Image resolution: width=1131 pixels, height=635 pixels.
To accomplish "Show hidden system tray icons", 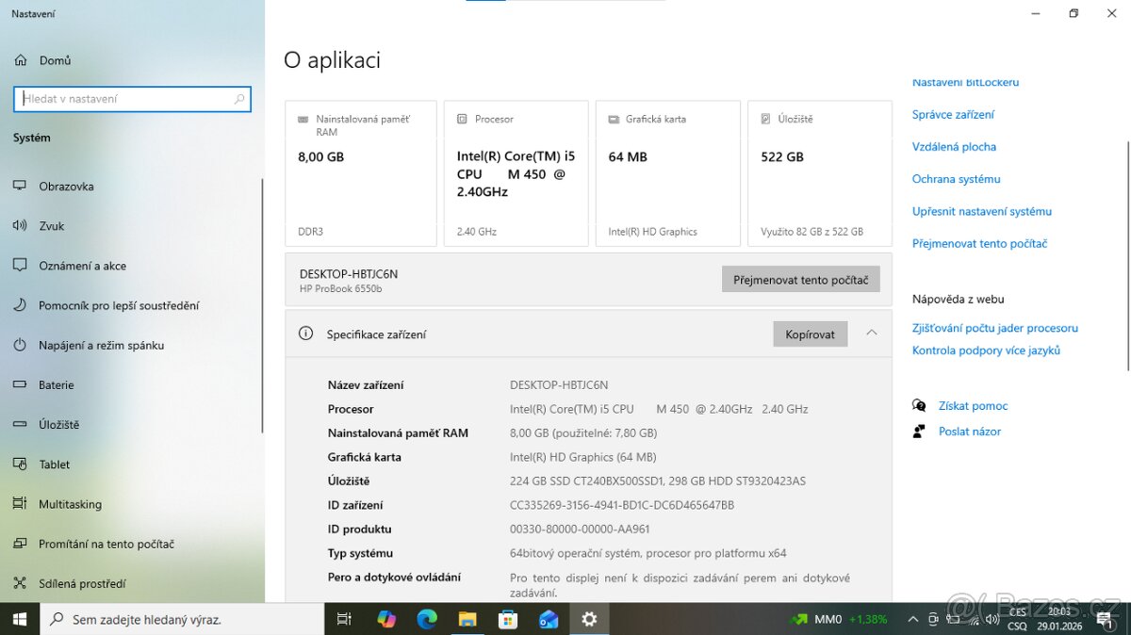I will (x=912, y=619).
